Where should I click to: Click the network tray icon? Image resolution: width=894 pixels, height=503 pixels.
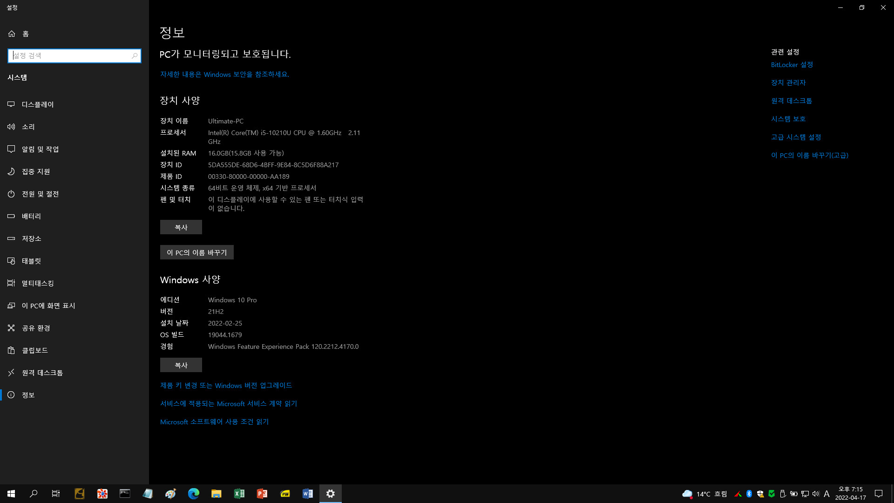(x=805, y=494)
